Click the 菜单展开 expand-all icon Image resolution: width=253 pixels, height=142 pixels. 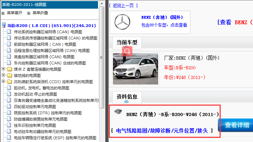point(3,13)
